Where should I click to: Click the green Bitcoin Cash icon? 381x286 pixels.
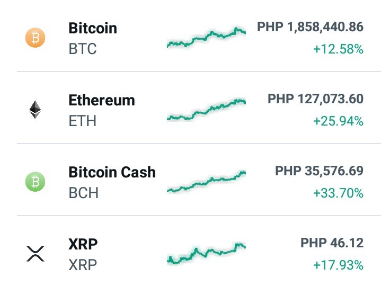[x=35, y=182]
